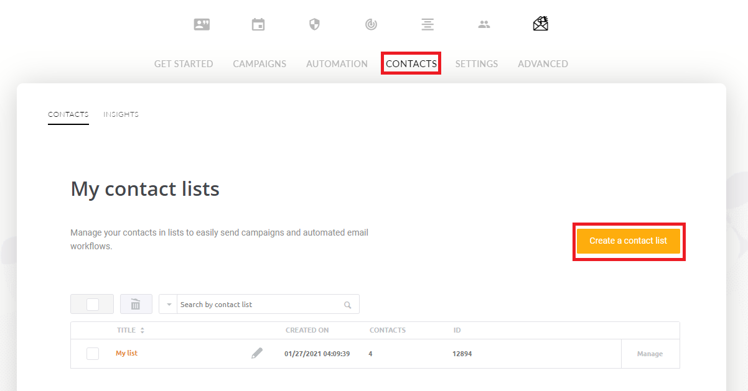
Task: Toggle the select-all checkbox above table
Action: click(92, 304)
